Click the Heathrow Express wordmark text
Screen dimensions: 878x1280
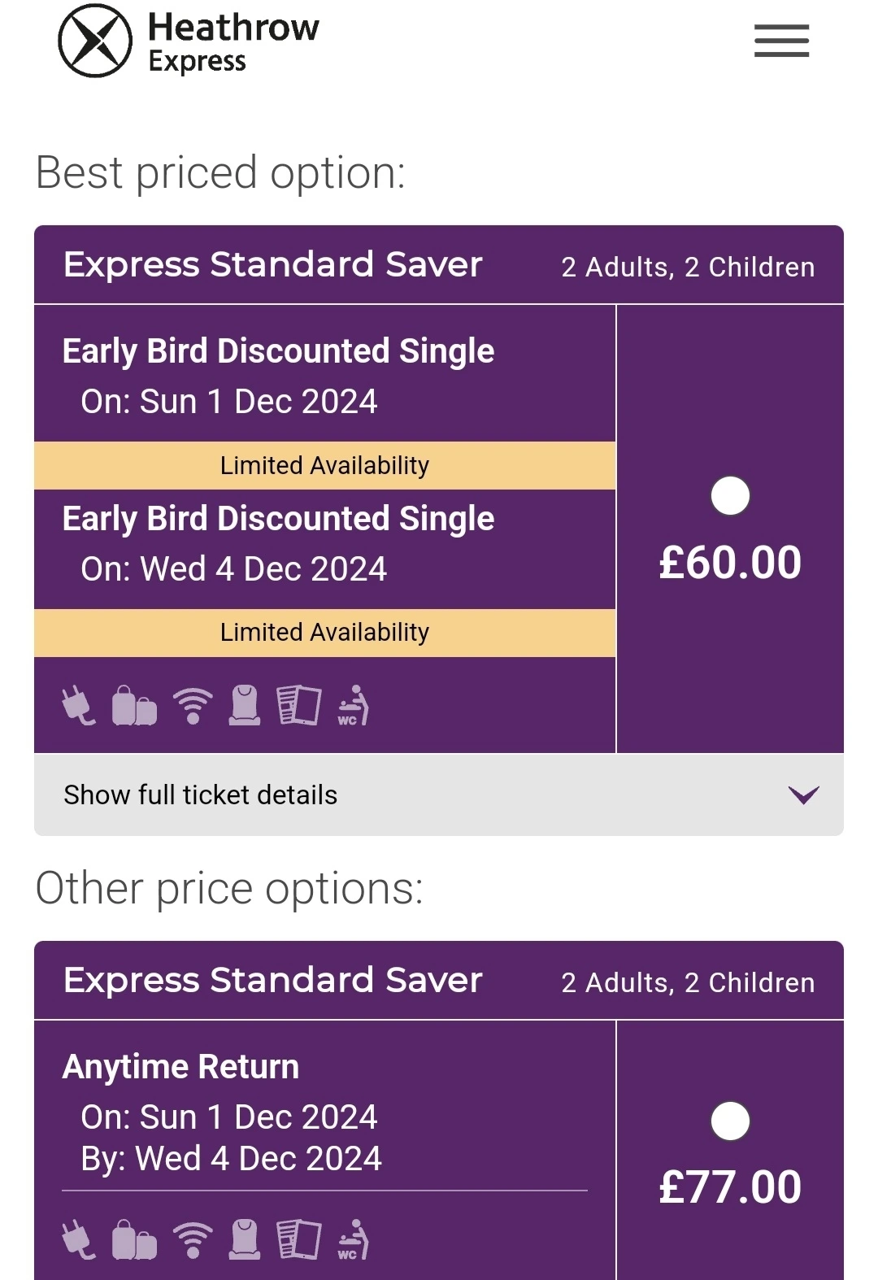pyautogui.click(x=233, y=42)
